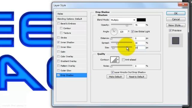
Task: Click the Spread slider handle
Action: click(117, 43)
